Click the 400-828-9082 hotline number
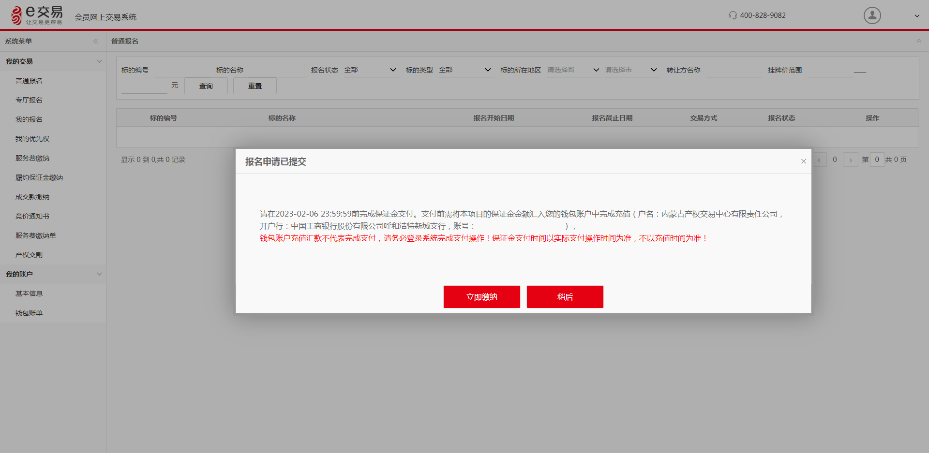Image resolution: width=929 pixels, height=453 pixels. tap(763, 15)
